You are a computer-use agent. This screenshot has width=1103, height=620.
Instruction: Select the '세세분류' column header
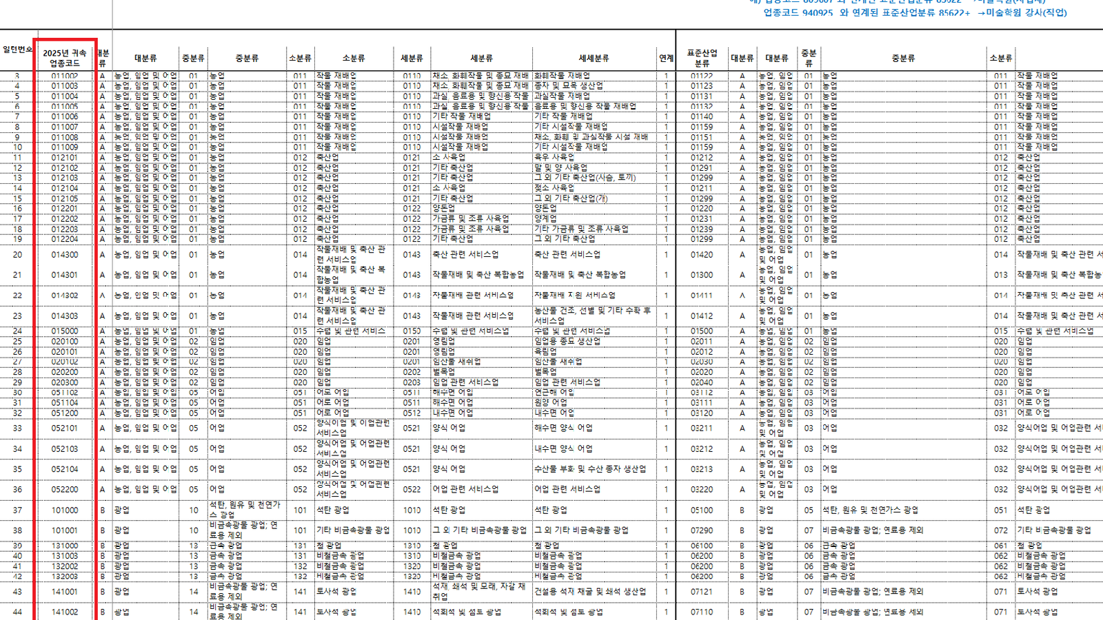coord(594,59)
